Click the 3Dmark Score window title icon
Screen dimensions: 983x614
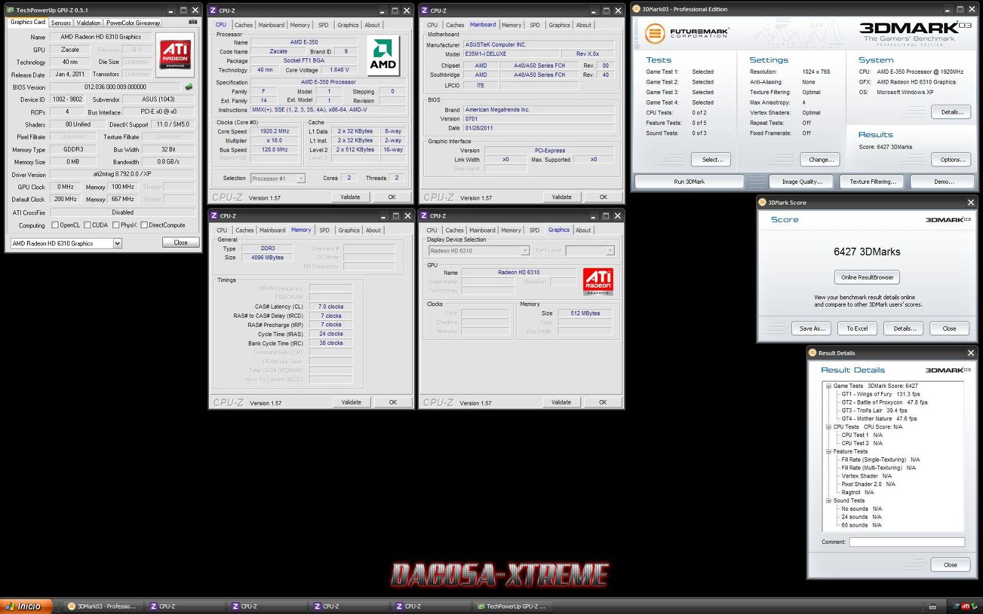pos(762,202)
